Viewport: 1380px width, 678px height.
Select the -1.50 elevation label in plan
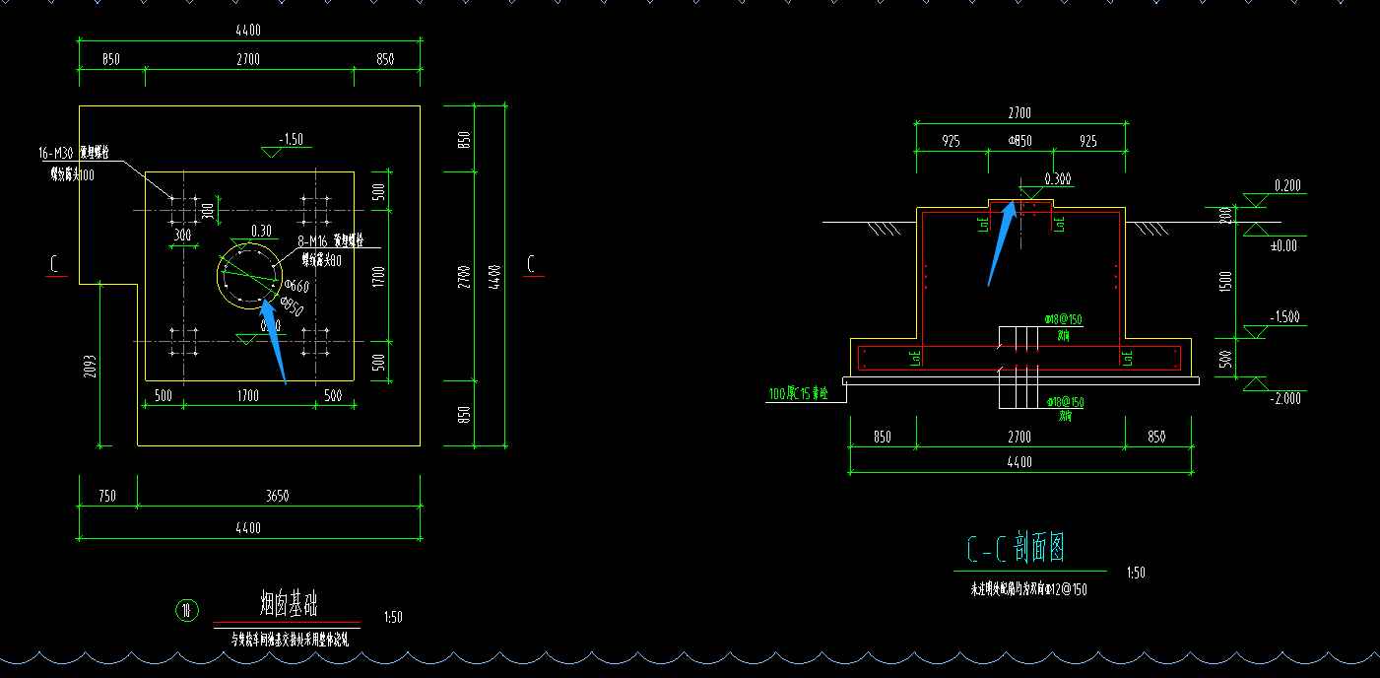point(291,140)
